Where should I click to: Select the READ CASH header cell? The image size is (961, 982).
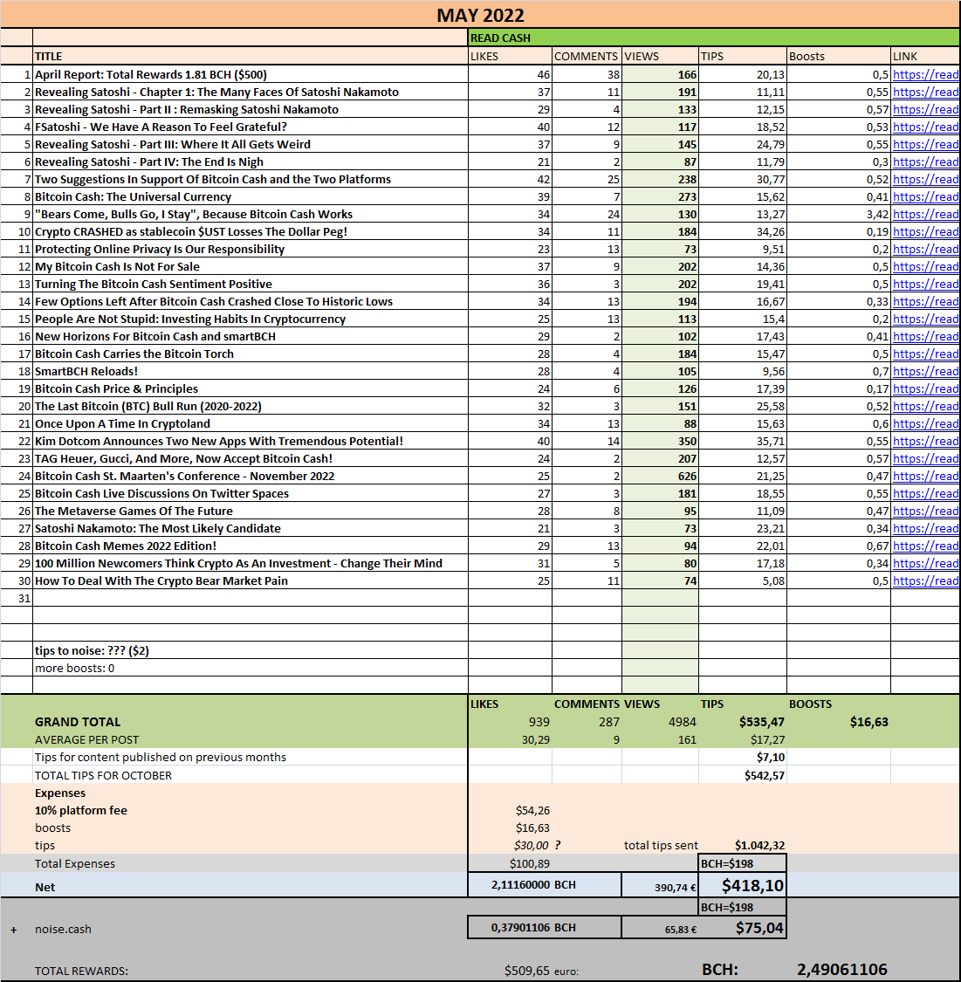click(x=714, y=38)
